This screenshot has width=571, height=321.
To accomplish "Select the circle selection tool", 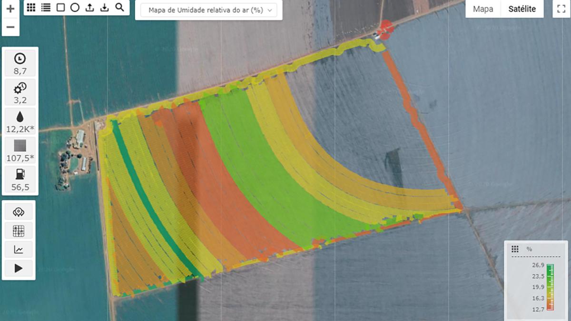I will click(75, 8).
